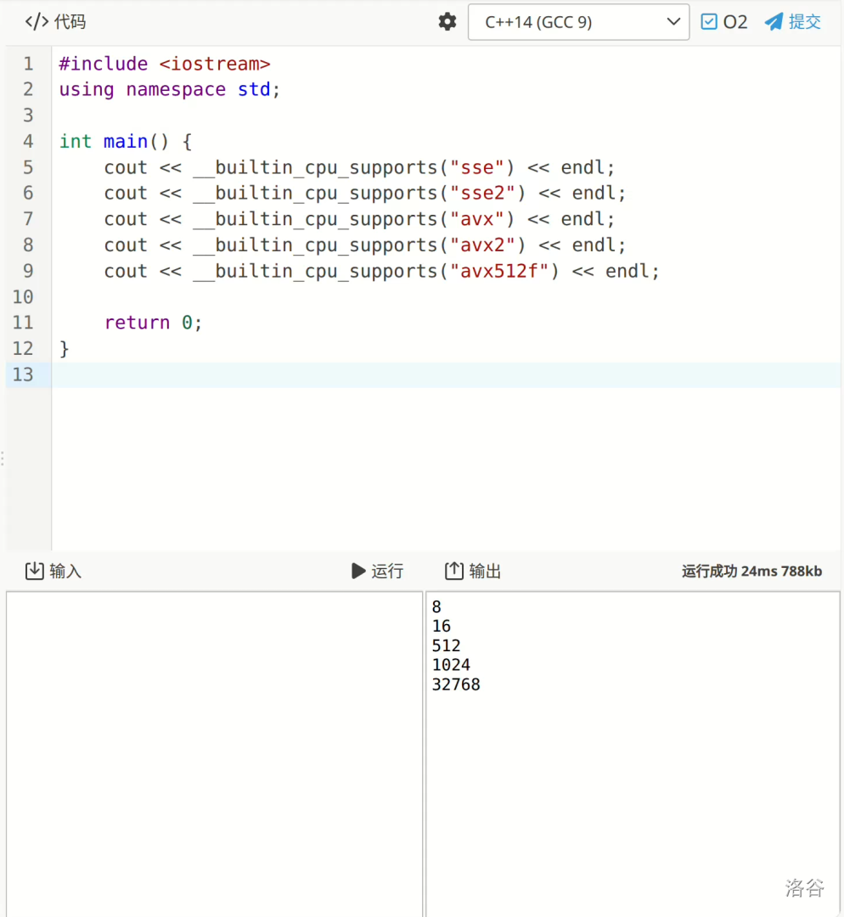Image resolution: width=844 pixels, height=917 pixels.
Task: Place cursor on empty line 13
Action: tap(425, 374)
